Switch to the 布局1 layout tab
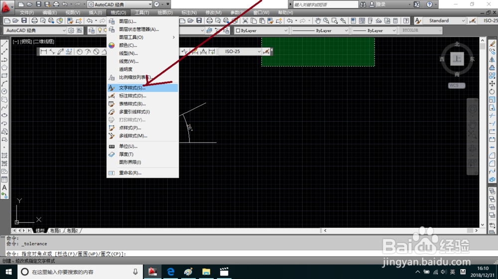The height and width of the screenshot is (279, 498). (56, 230)
